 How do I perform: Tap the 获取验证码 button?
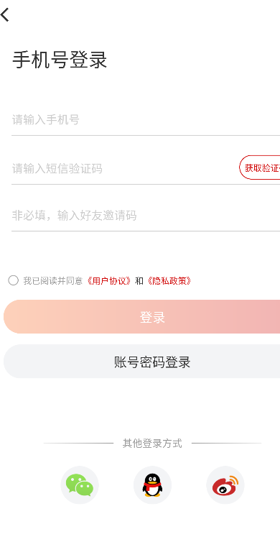[x=260, y=167]
